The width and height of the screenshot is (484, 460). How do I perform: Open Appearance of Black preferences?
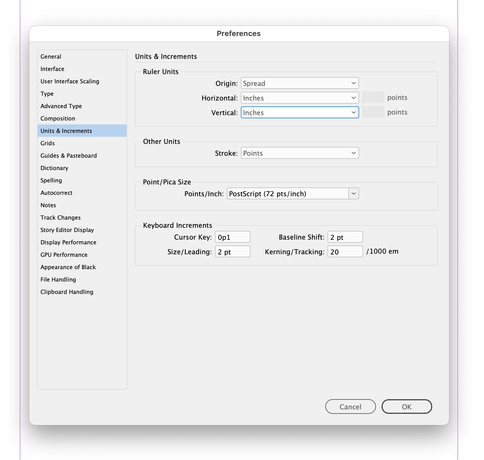pos(82,267)
